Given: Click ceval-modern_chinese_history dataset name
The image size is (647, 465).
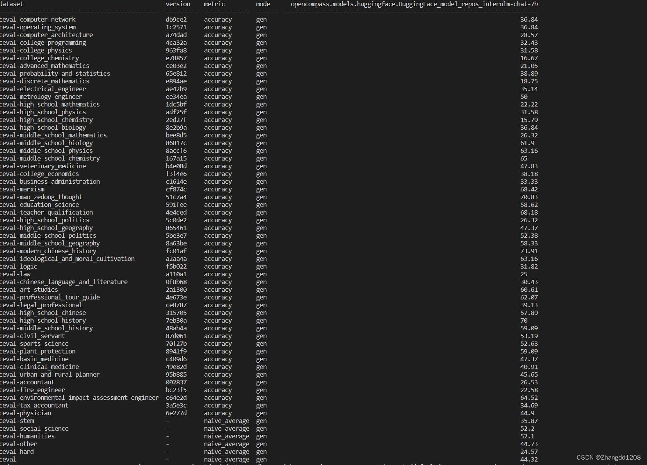Looking at the screenshot, I should (x=48, y=251).
